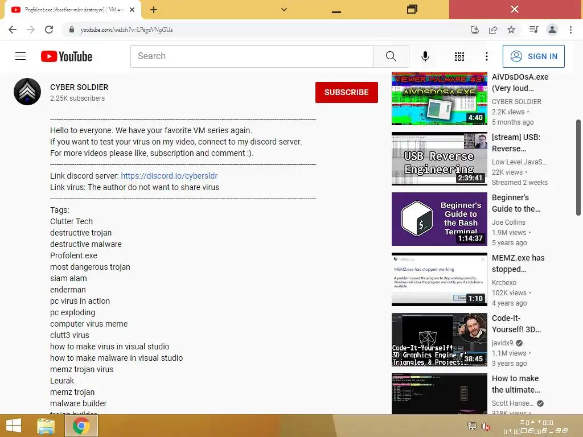This screenshot has height=437, width=583.
Task: Open the Windows Start button
Action: (14, 426)
